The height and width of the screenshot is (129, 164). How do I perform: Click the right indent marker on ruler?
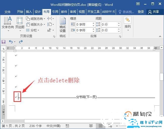tap(154, 49)
